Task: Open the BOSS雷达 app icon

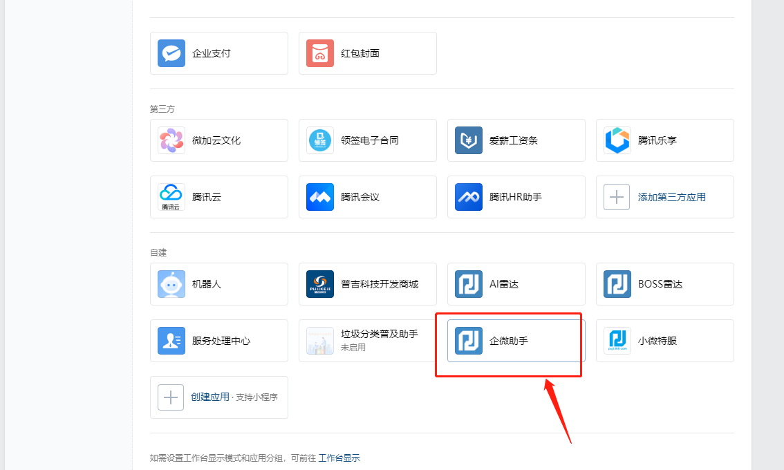Action: pyautogui.click(x=617, y=284)
